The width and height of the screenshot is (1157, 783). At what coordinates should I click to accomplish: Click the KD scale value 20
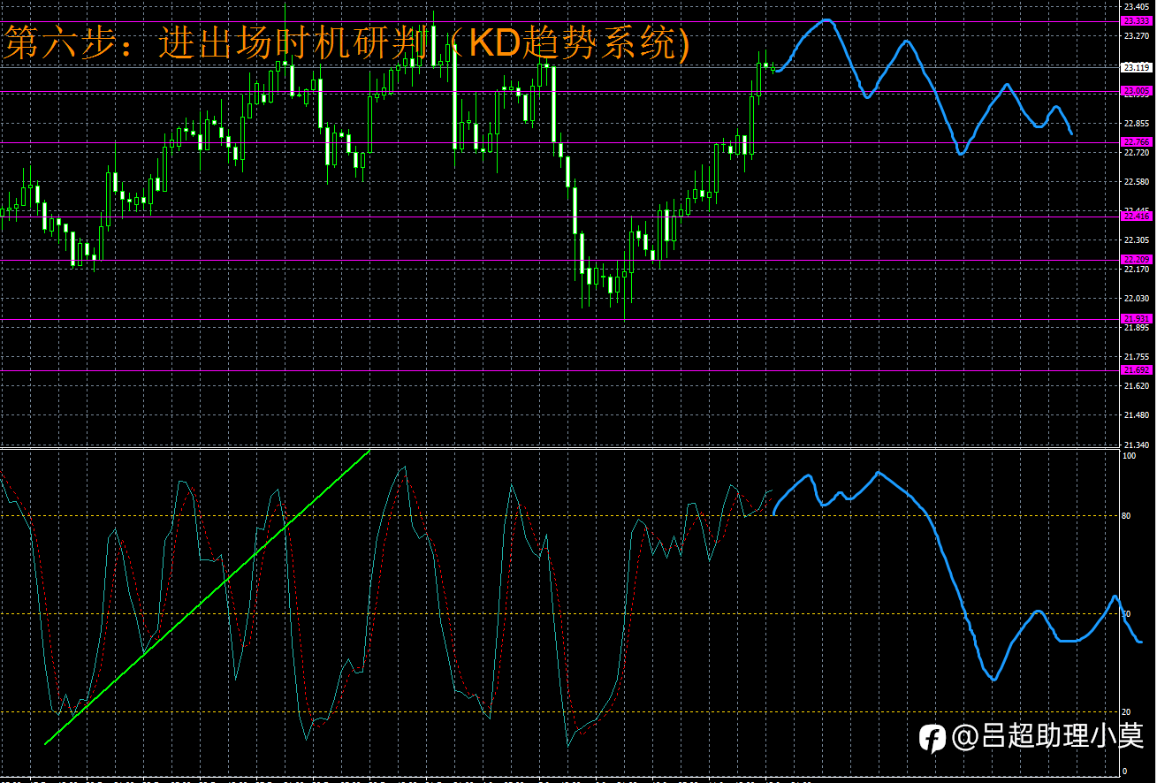tap(1127, 711)
